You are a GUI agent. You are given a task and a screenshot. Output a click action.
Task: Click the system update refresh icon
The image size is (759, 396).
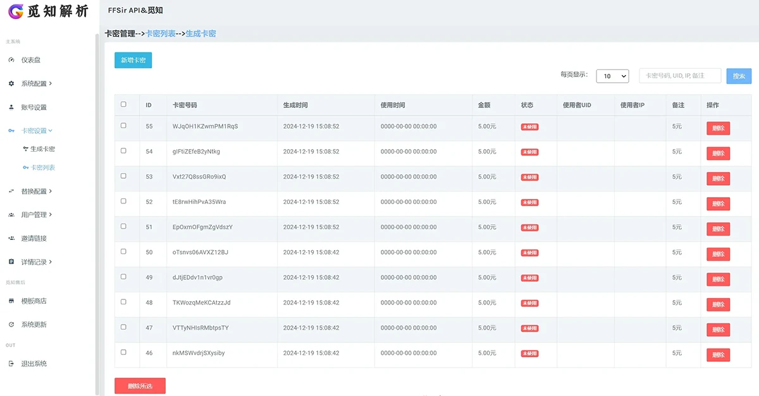click(11, 325)
